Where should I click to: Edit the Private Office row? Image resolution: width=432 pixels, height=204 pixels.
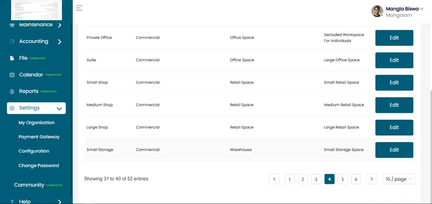tap(394, 38)
